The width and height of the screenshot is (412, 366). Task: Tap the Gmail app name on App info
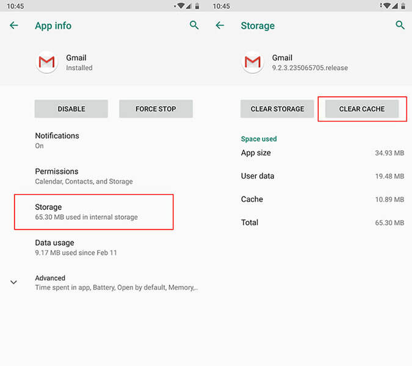76,58
